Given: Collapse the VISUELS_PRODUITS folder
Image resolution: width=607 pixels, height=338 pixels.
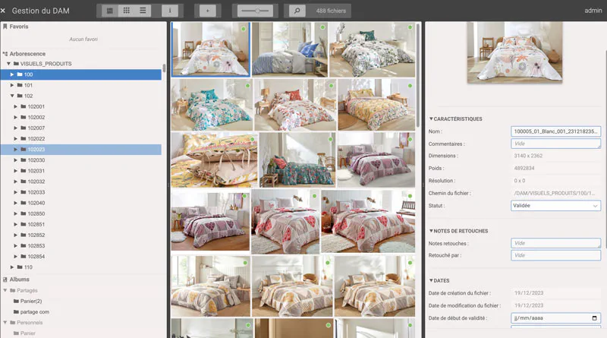Looking at the screenshot, I should 8,64.
